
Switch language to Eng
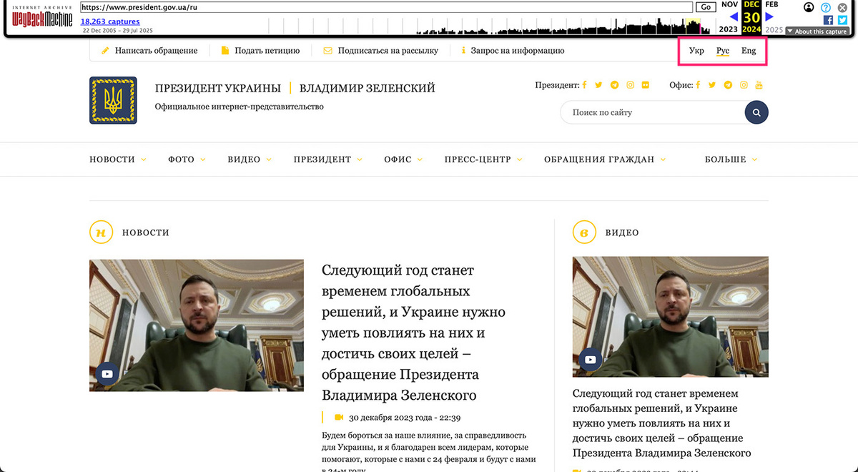click(749, 51)
